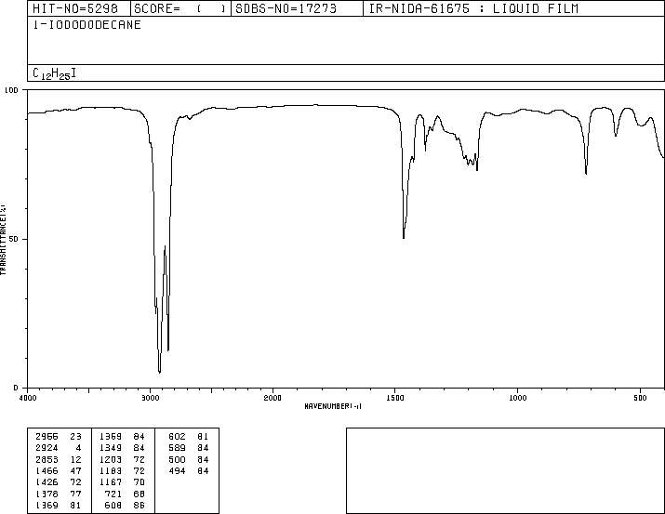The image size is (665, 514).
Task: Select peak value 608 in the table
Action: 113,506
